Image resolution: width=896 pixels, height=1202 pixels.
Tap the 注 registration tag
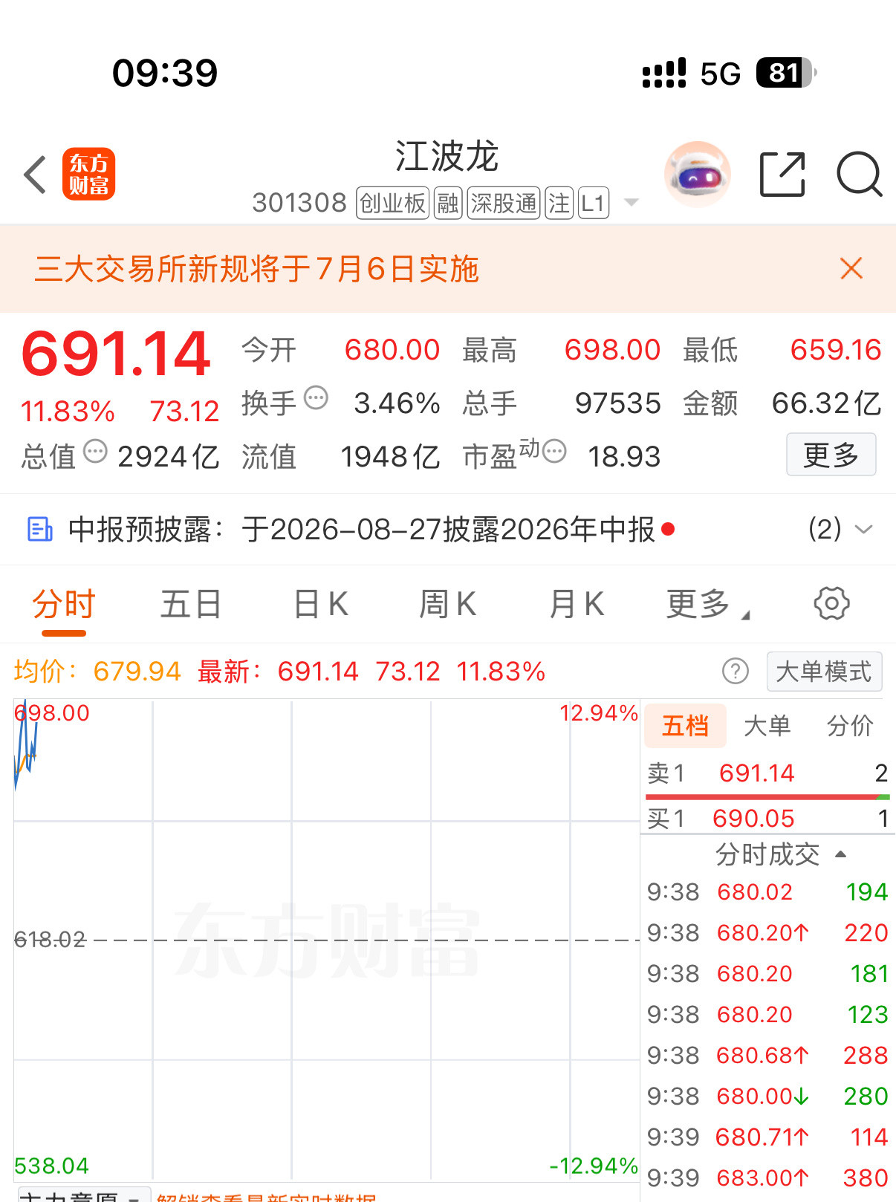(x=559, y=203)
